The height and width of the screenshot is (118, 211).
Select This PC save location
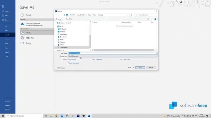tap(37, 33)
